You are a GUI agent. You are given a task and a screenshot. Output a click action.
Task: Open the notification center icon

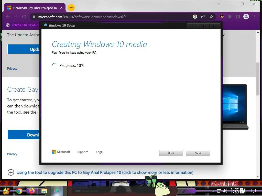[254, 191]
